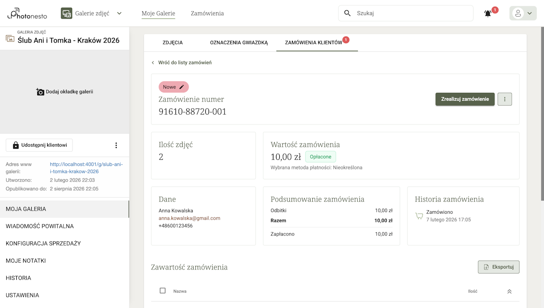Open the notifications bell

coord(488,14)
